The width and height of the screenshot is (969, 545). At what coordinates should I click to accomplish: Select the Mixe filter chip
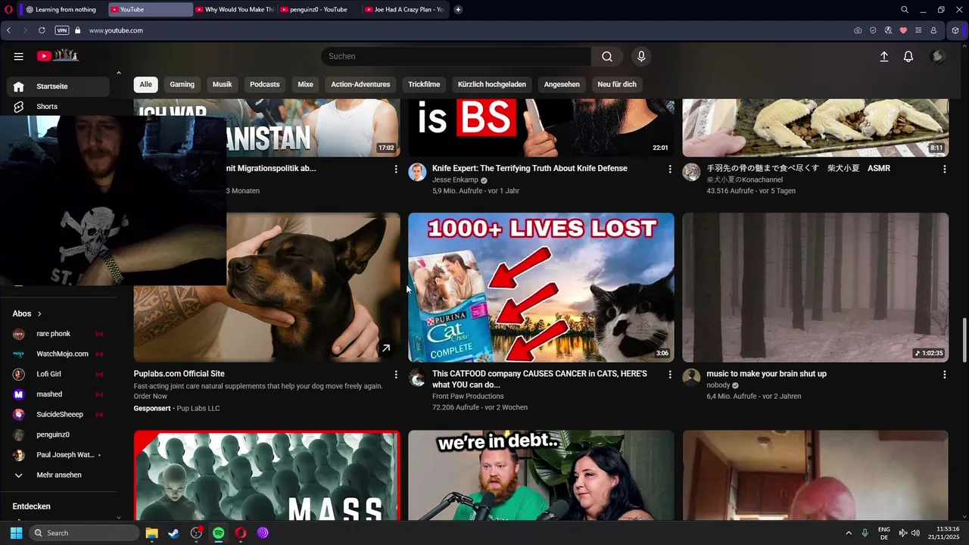tap(305, 84)
